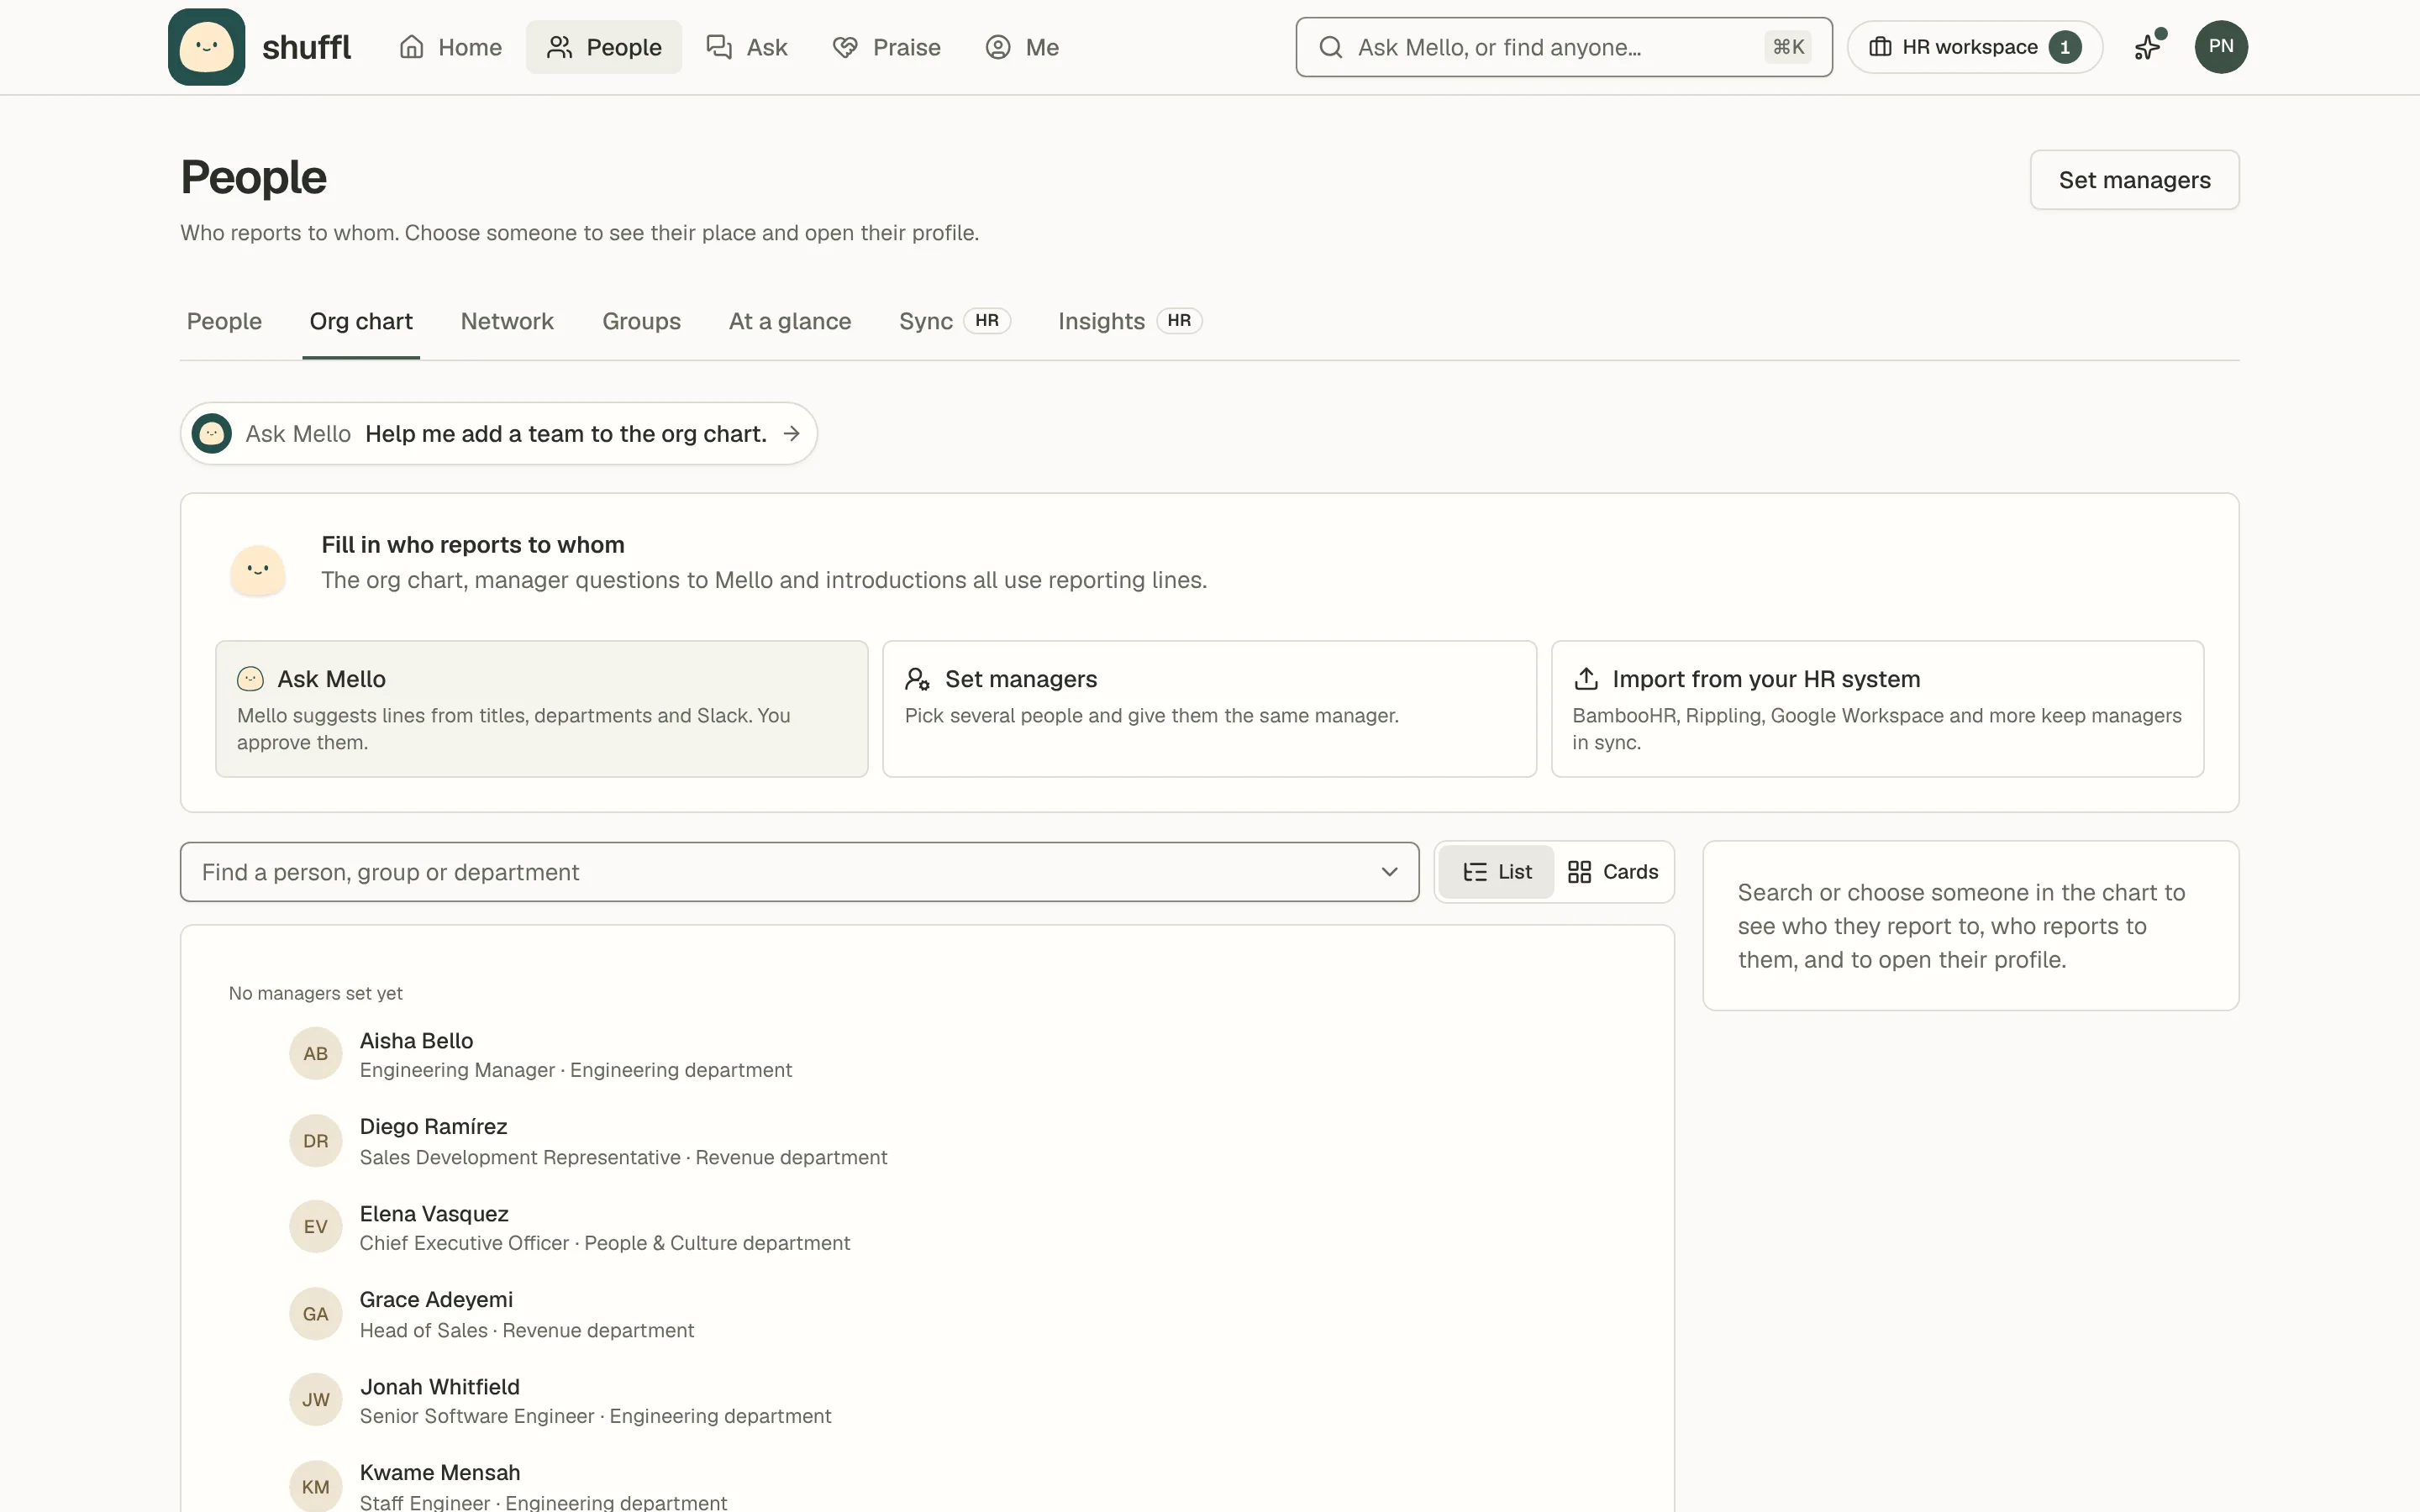
Task: Open the PN user avatar menu
Action: point(2220,47)
